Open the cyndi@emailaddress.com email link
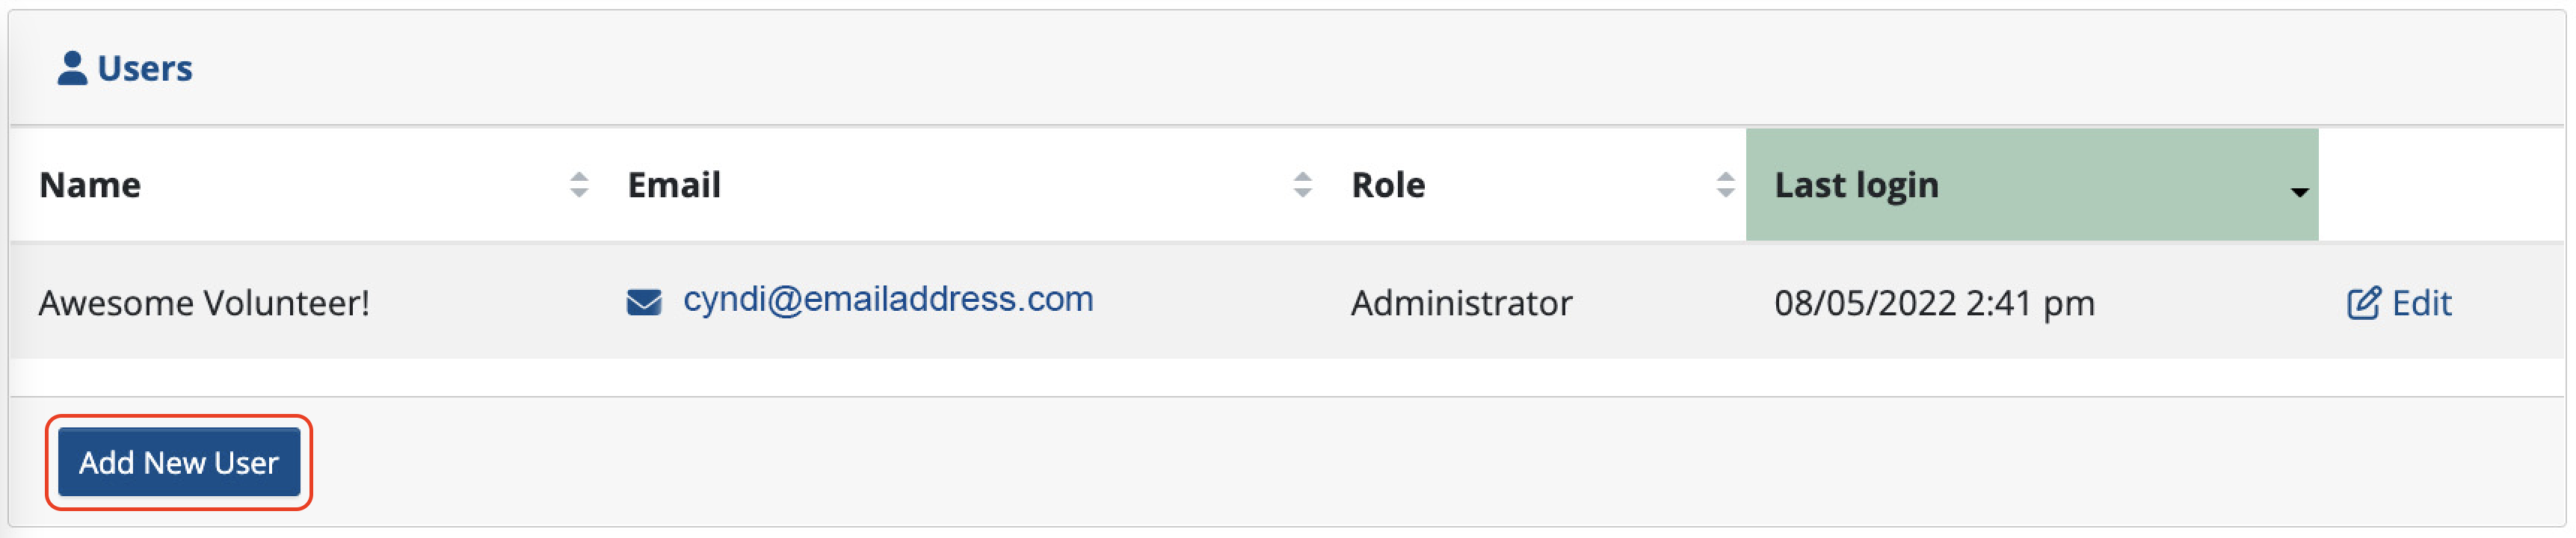This screenshot has height=538, width=2576. [888, 299]
